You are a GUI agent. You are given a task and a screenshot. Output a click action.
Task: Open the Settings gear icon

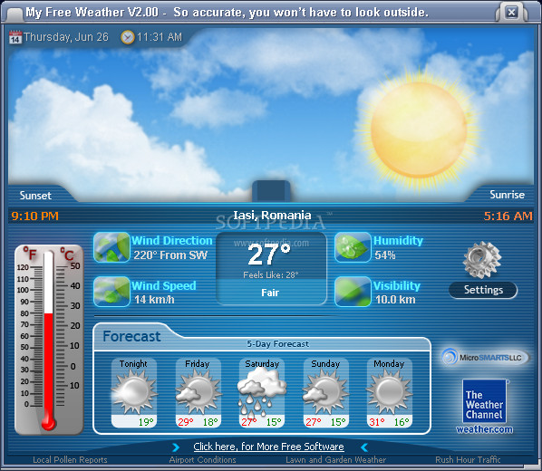click(482, 260)
